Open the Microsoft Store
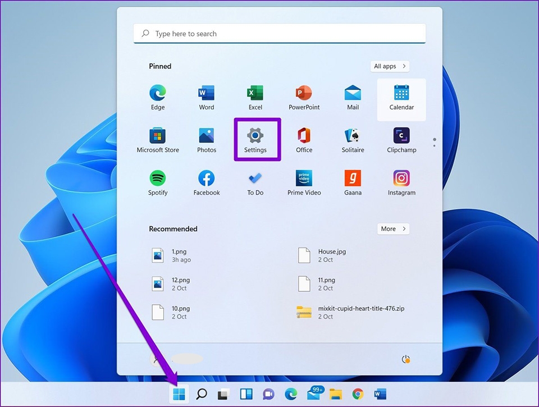The height and width of the screenshot is (407, 539). (158, 139)
